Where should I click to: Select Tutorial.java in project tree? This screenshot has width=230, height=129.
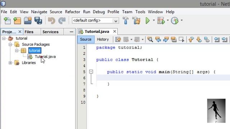45,57
